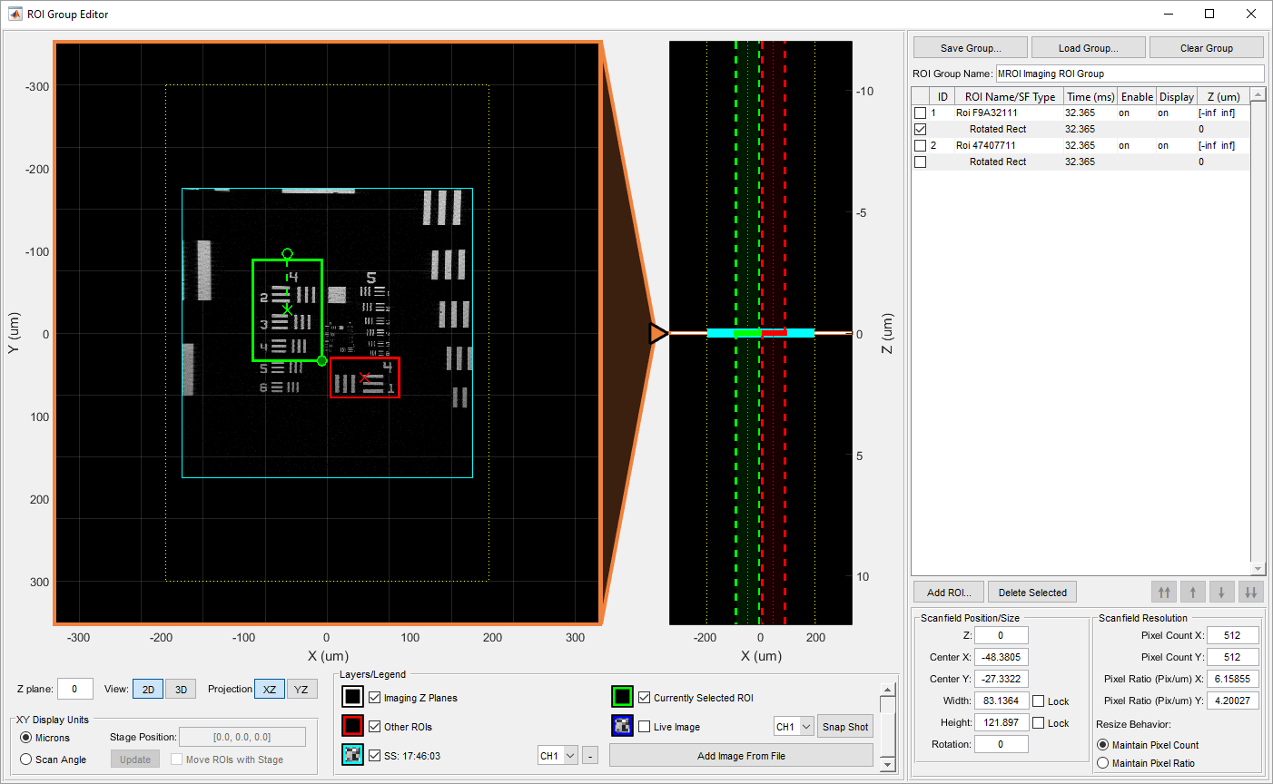
Task: Toggle the Width Lock checkbox
Action: point(1038,701)
